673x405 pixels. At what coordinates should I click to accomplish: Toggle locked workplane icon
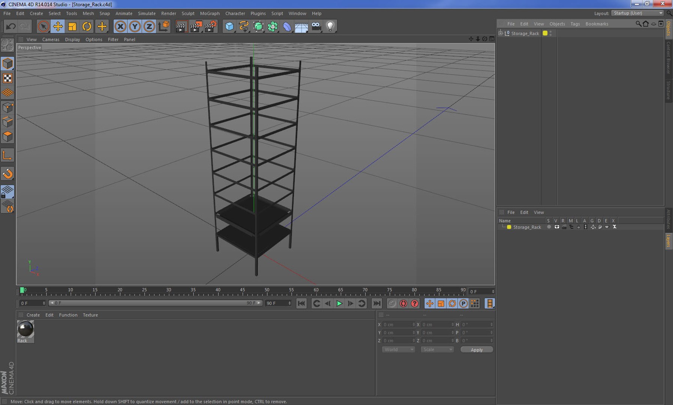click(x=7, y=192)
